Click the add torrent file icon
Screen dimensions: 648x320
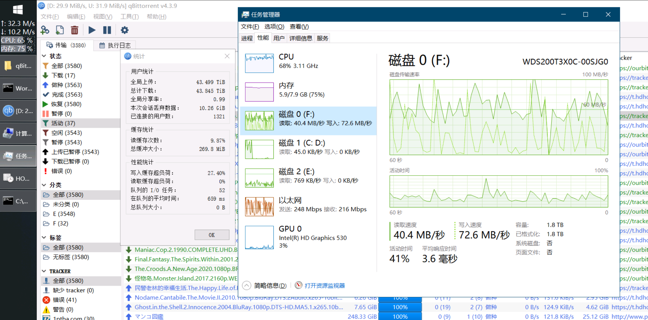click(59, 30)
